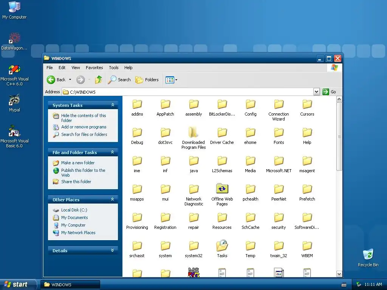387x290 pixels.
Task: Select the pchealth folder
Action: (x=250, y=193)
